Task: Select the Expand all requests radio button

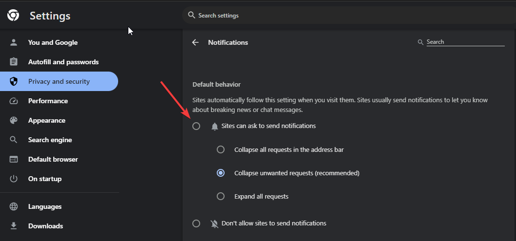Action: (x=221, y=196)
